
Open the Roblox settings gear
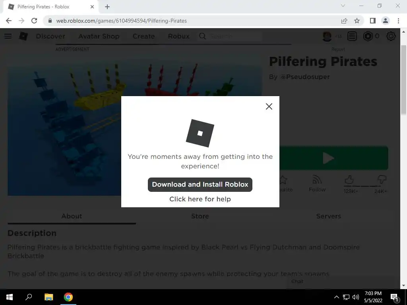click(x=391, y=36)
